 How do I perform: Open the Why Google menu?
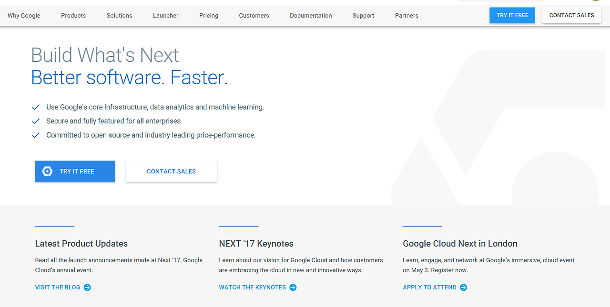pyautogui.click(x=24, y=16)
